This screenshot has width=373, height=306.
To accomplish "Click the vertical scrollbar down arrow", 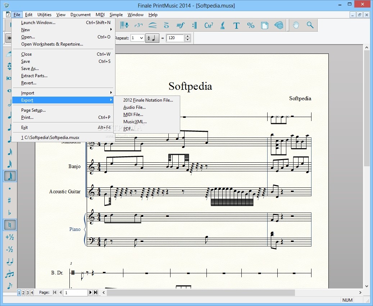I will (x=367, y=286).
